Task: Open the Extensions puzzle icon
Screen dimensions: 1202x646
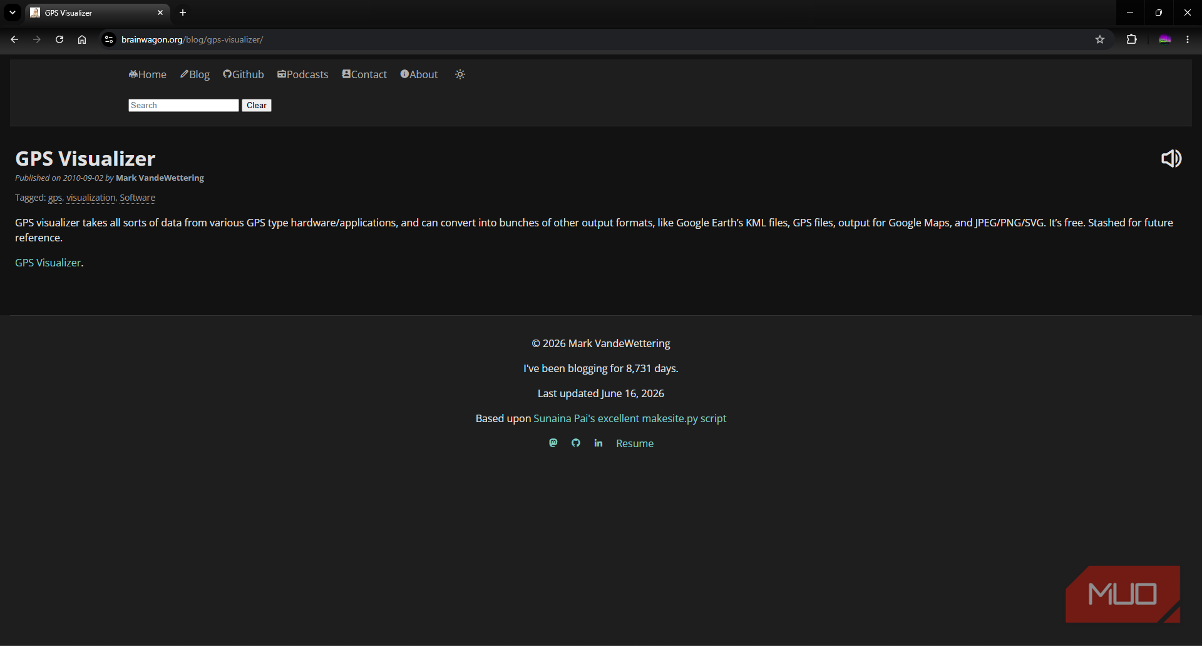Action: click(1131, 39)
